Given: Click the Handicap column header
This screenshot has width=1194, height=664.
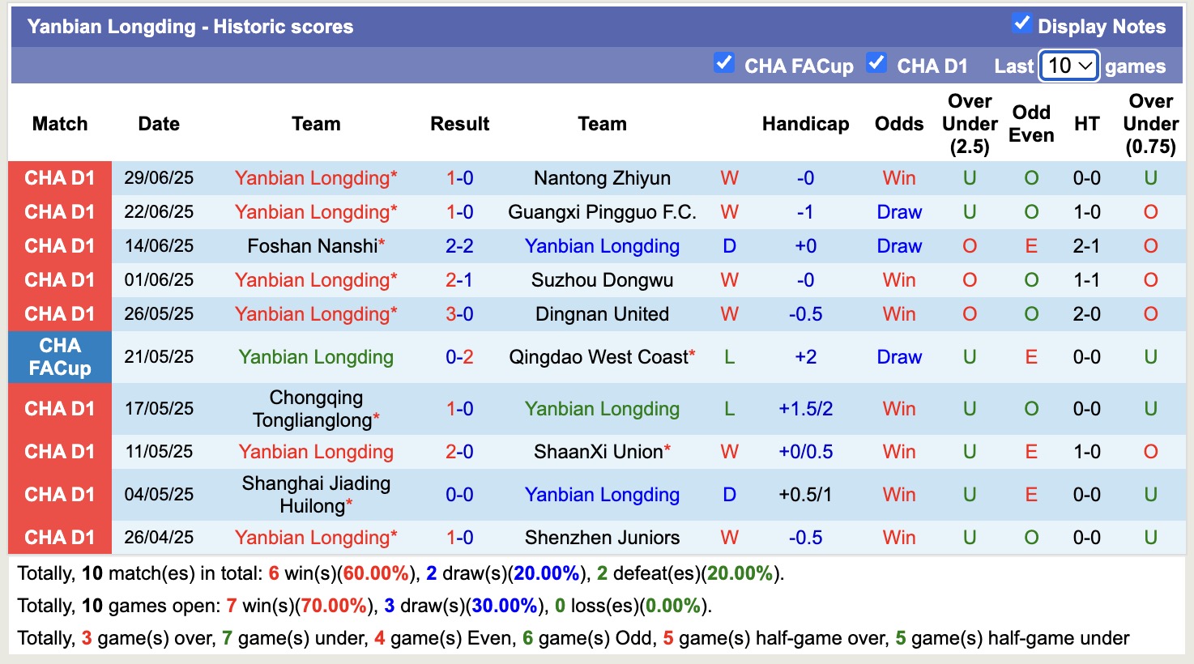Looking at the screenshot, I should 805,124.
